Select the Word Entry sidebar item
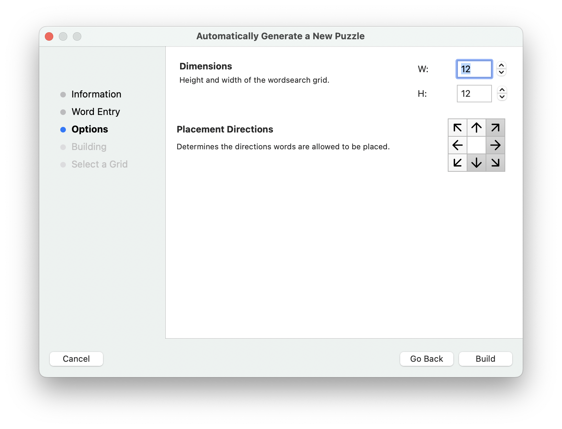The width and height of the screenshot is (562, 429). coord(95,112)
